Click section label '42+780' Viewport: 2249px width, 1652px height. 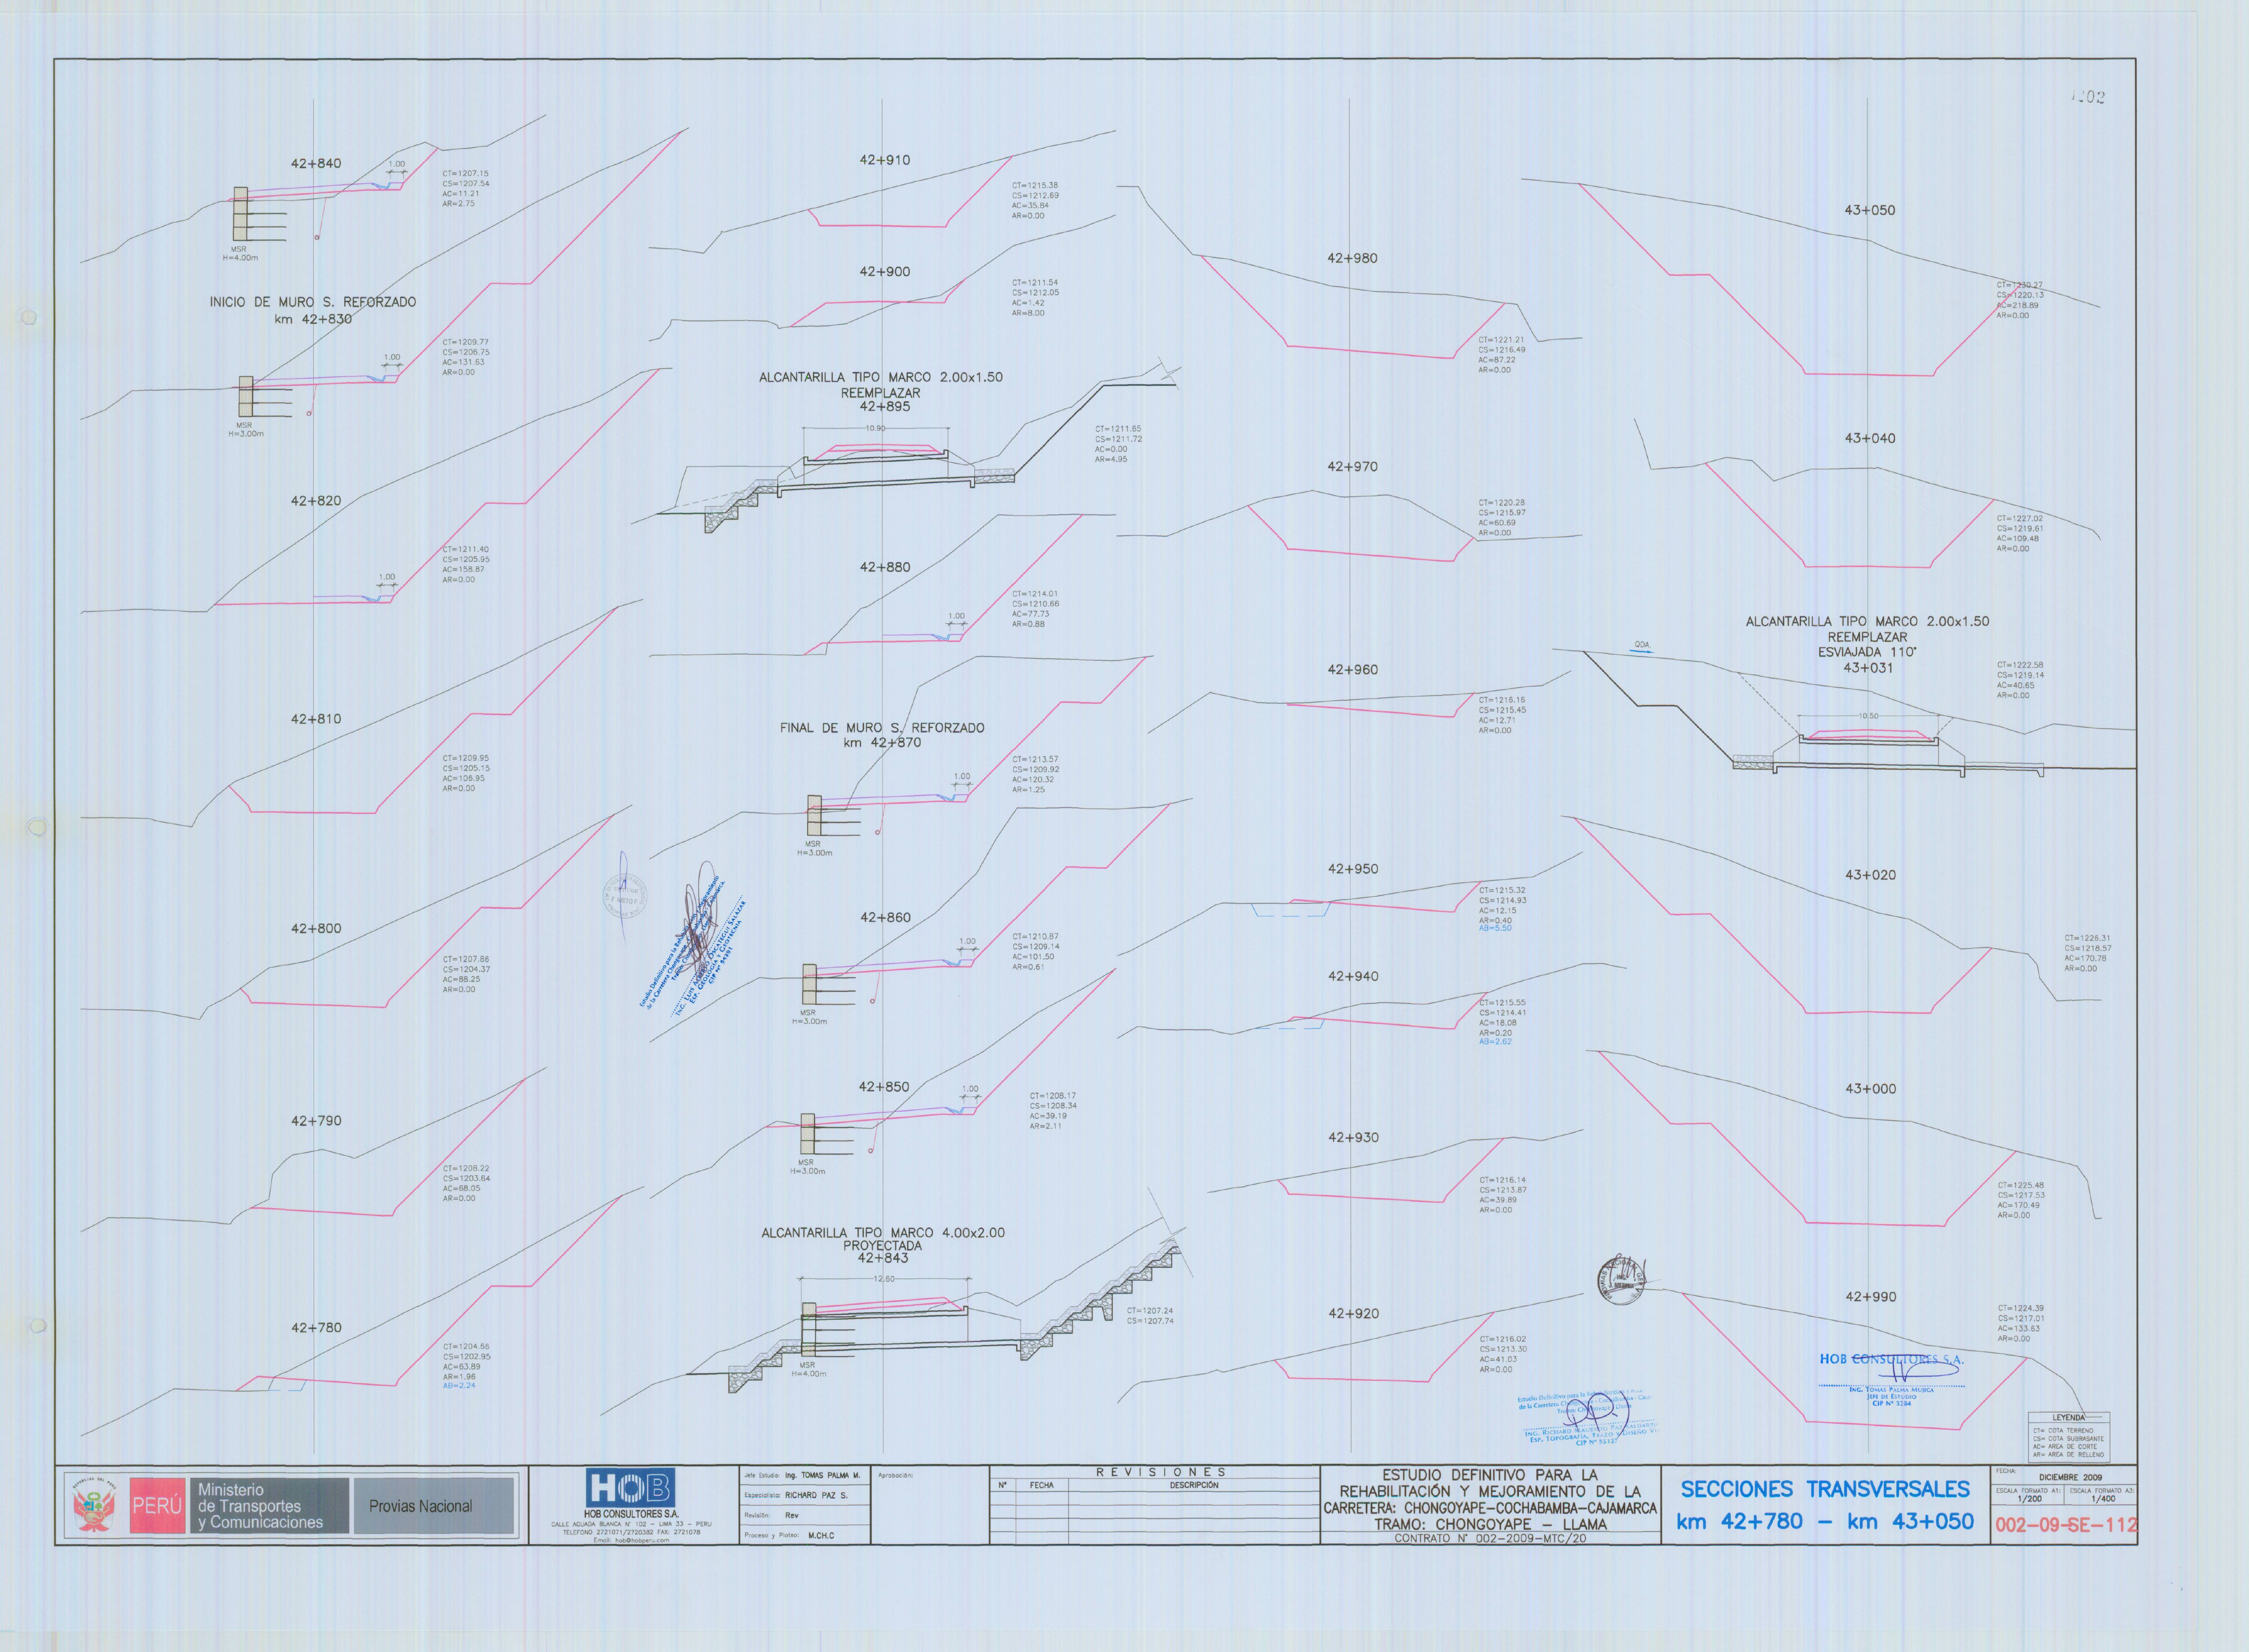pyautogui.click(x=316, y=1327)
